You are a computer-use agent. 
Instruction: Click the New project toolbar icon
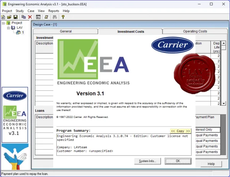[x=3, y=17]
